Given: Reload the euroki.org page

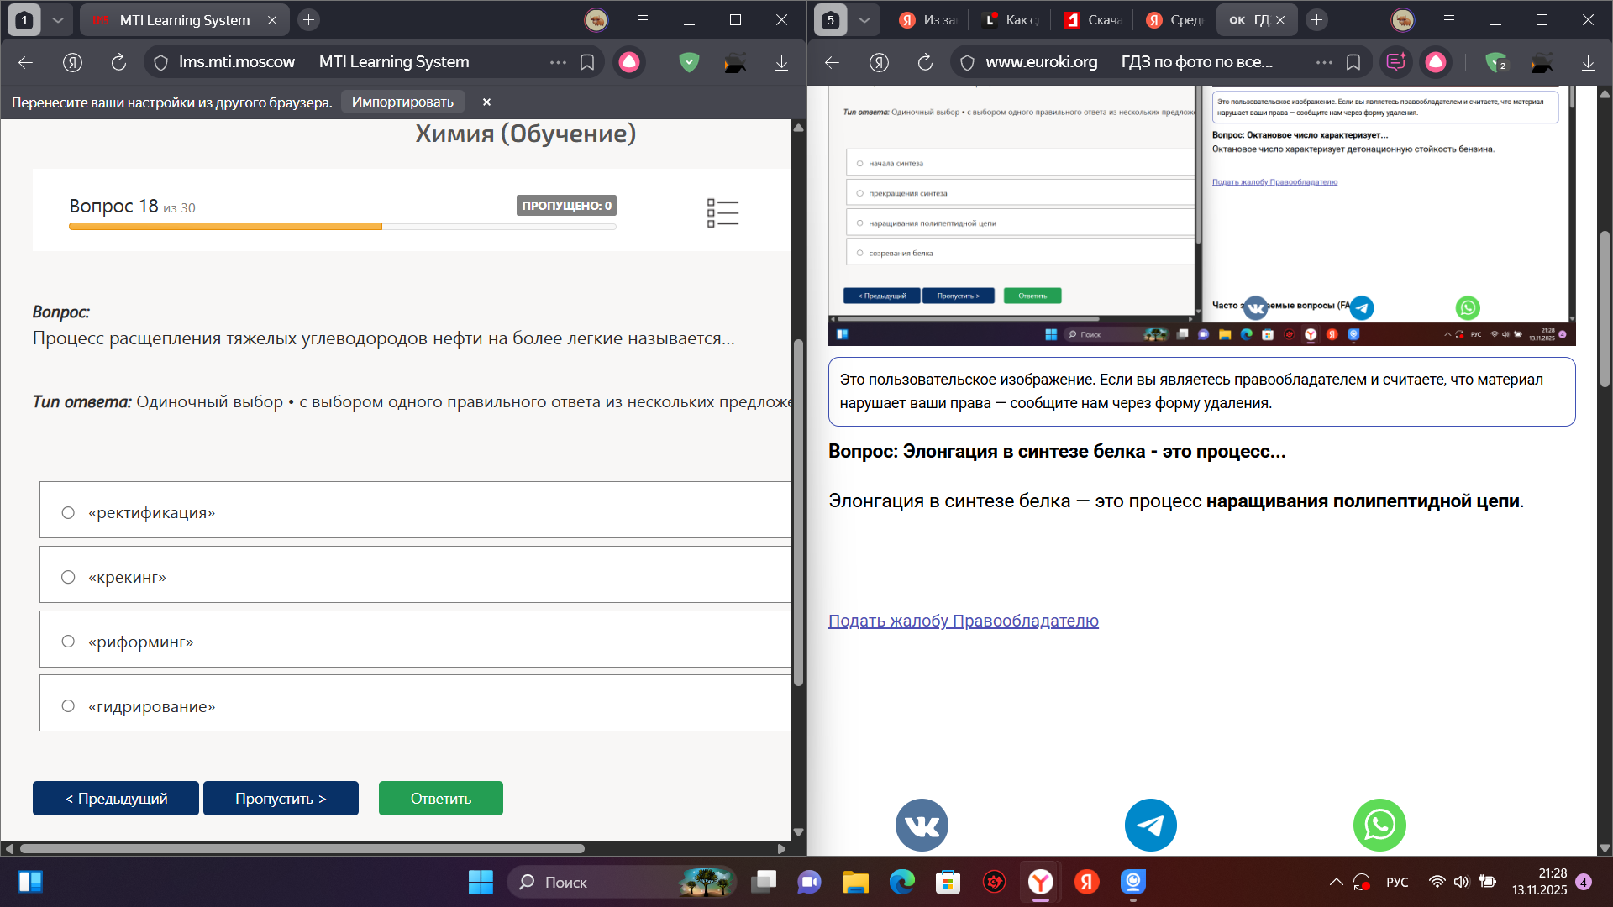Looking at the screenshot, I should coord(925,62).
